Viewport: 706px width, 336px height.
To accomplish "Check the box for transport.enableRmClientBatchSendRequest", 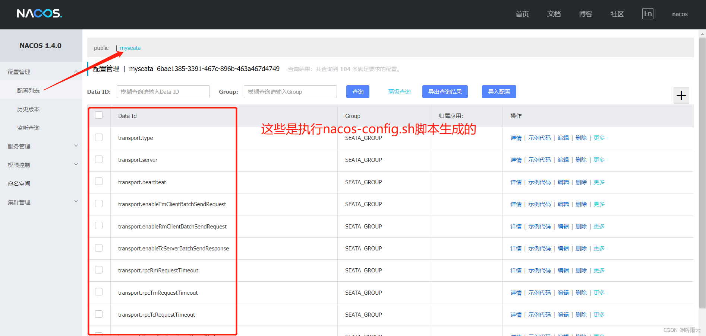I will click(99, 225).
